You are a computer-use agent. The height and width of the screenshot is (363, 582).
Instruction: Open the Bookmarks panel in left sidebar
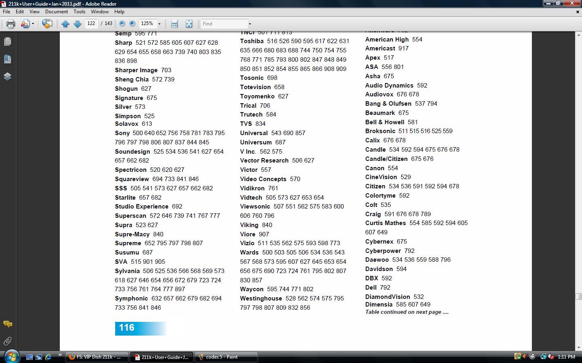click(7, 59)
